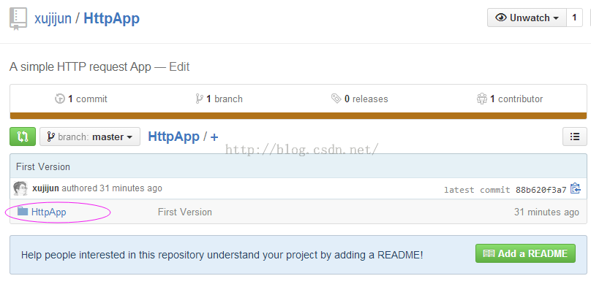The width and height of the screenshot is (591, 284).
Task: Expand the branch: master dropdown
Action: tap(90, 137)
